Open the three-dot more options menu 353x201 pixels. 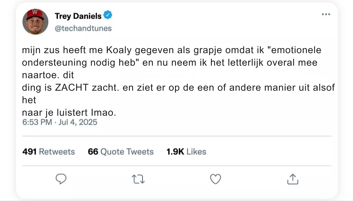pyautogui.click(x=326, y=14)
